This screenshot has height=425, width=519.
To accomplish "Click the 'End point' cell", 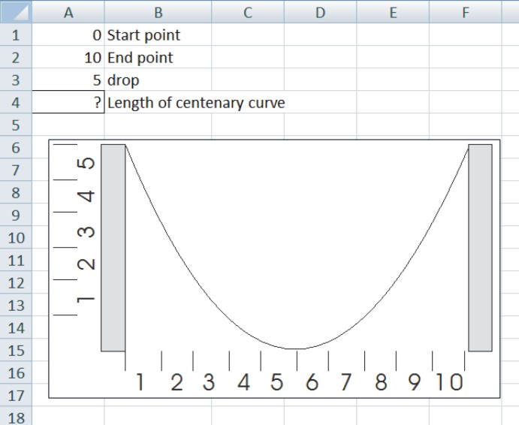I will (x=158, y=57).
